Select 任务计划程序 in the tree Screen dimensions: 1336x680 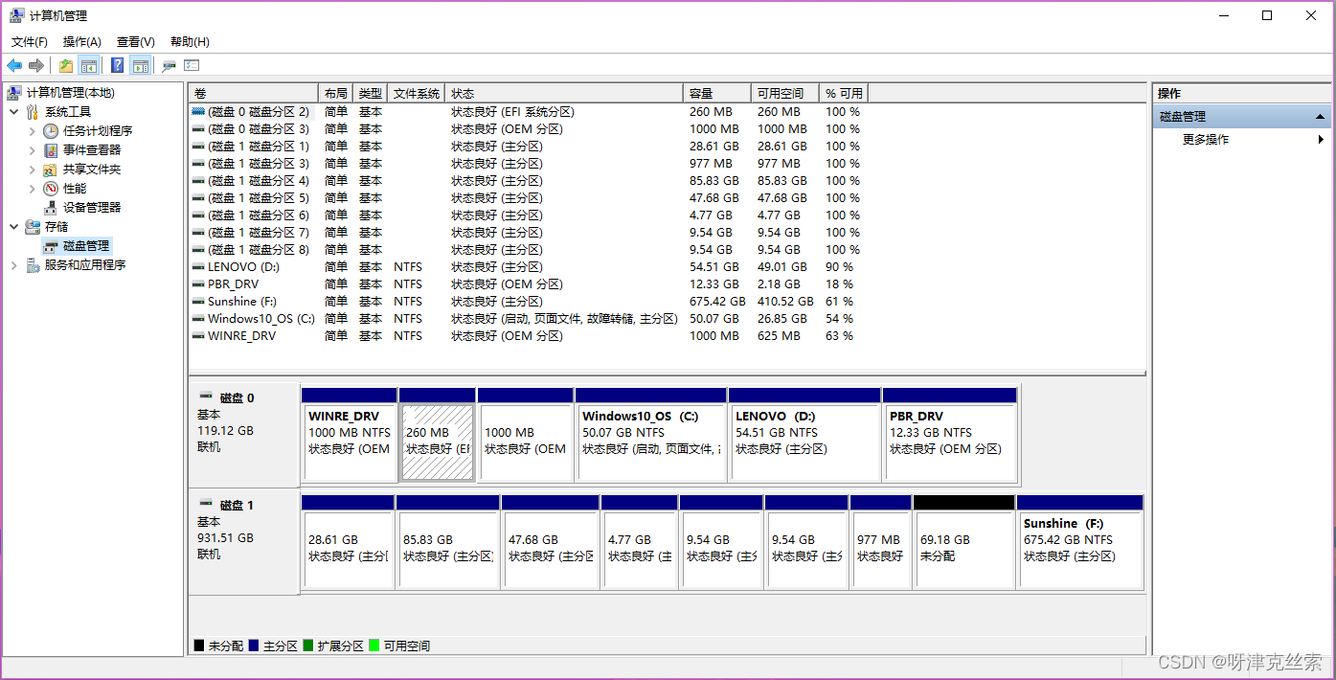point(98,131)
